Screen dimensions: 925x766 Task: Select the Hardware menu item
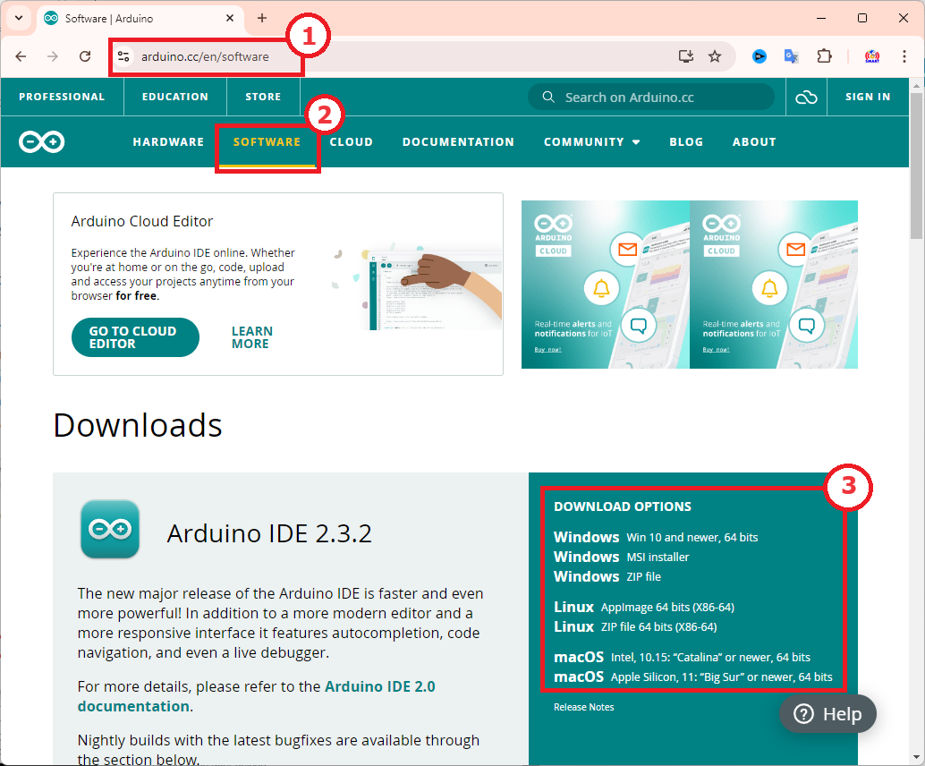pyautogui.click(x=168, y=141)
